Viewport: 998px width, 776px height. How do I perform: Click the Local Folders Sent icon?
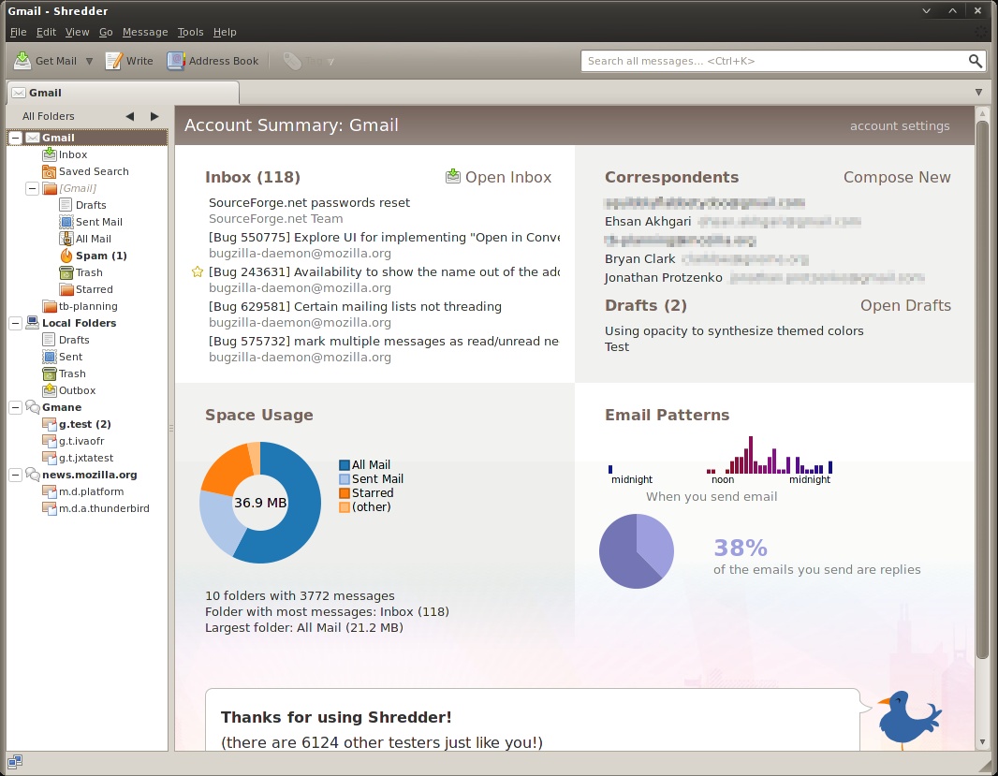[49, 357]
